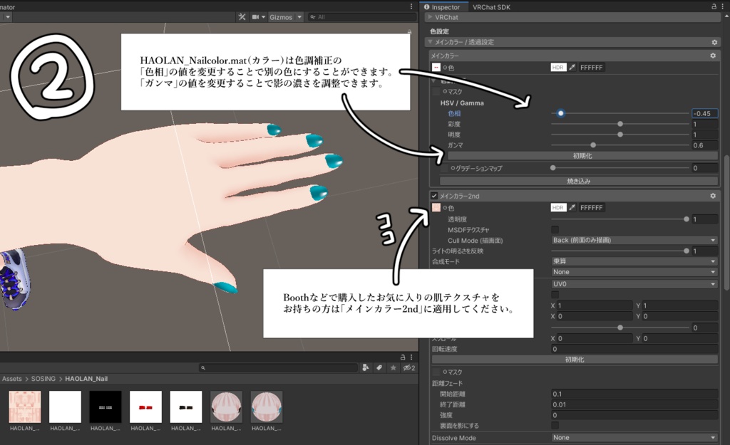Click the scene camera settings icon
730x445 pixels.
(257, 16)
